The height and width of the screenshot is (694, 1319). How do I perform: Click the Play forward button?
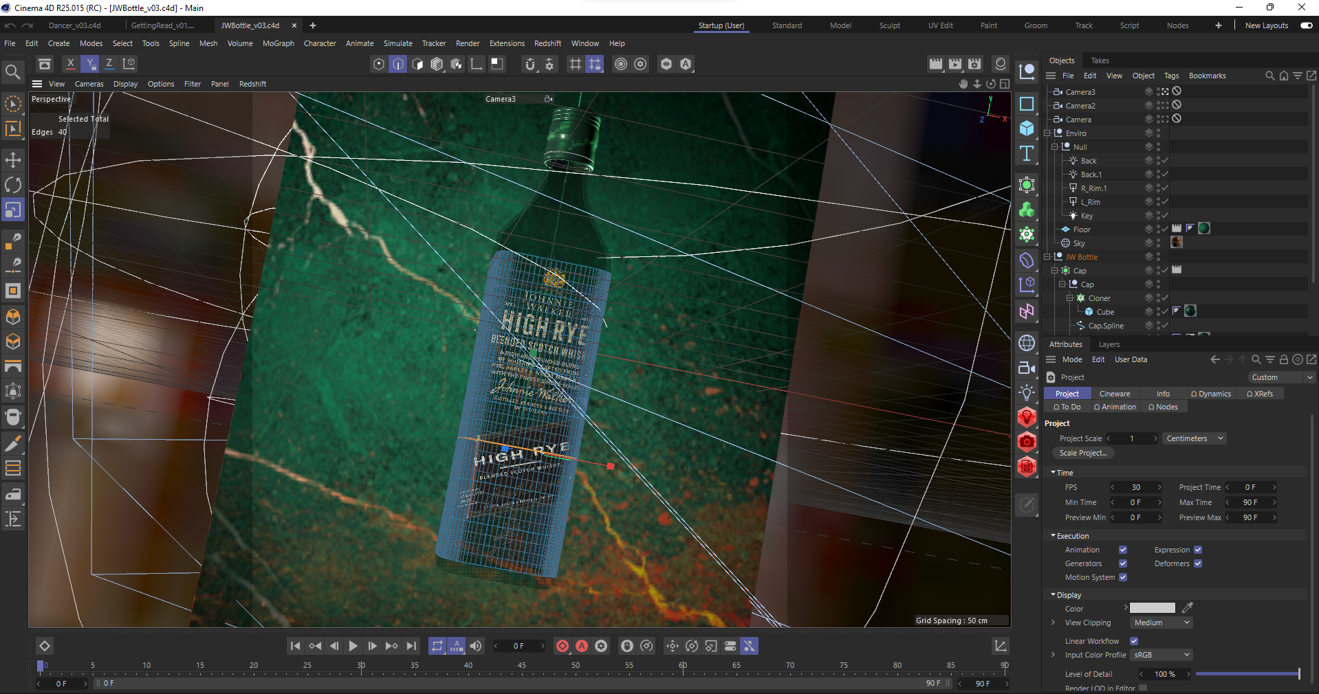pos(353,646)
